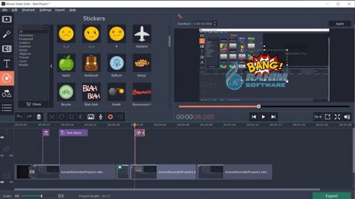The height and width of the screenshot is (199, 355).
Task: Record voiceover with microphone icon
Action: point(101,117)
